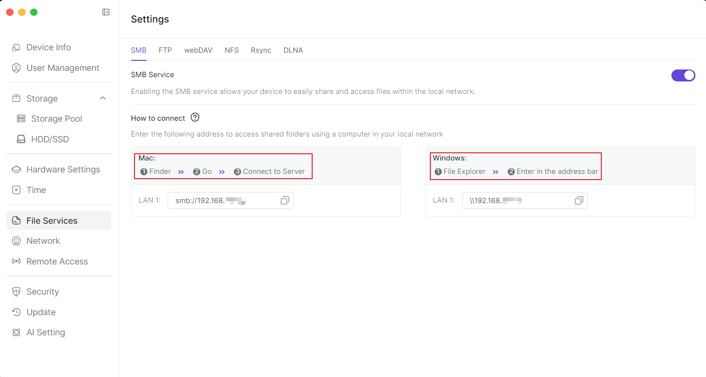Open Hardware Settings page

(x=63, y=170)
